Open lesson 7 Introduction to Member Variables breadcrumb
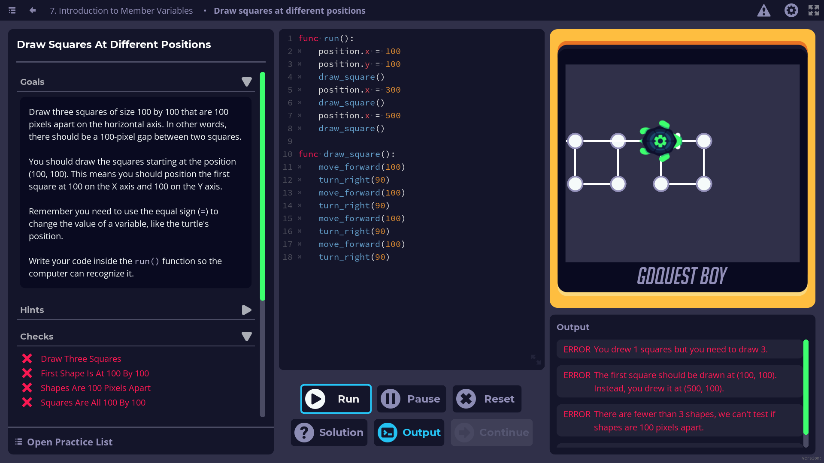The image size is (824, 463). pyautogui.click(x=121, y=10)
